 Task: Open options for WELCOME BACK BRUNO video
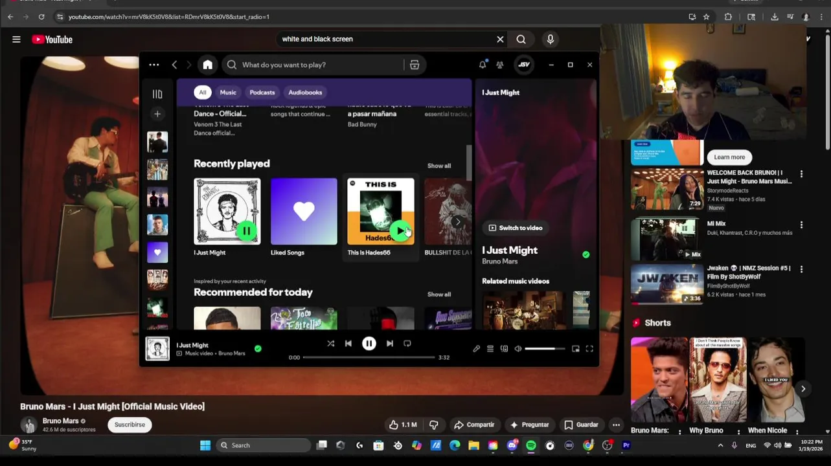point(801,174)
